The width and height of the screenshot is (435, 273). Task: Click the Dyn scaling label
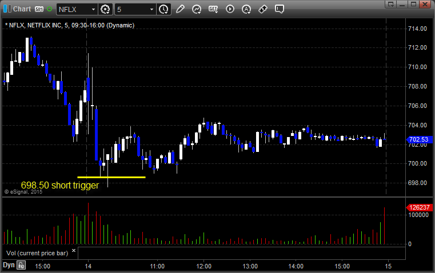click(9, 265)
